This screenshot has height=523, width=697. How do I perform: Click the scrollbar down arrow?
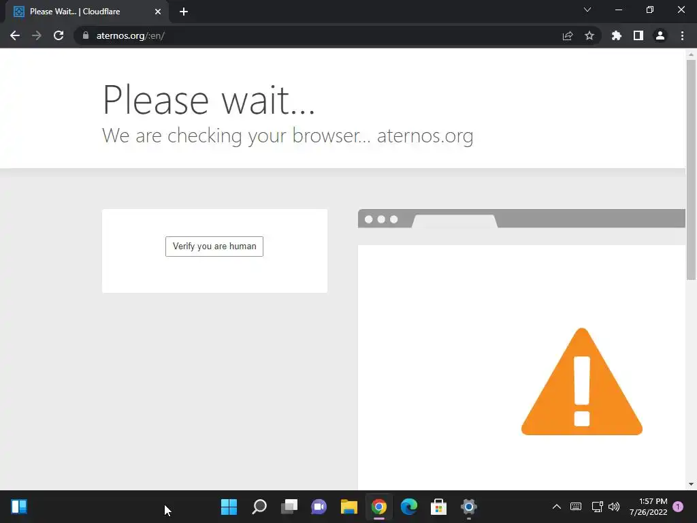point(691,484)
